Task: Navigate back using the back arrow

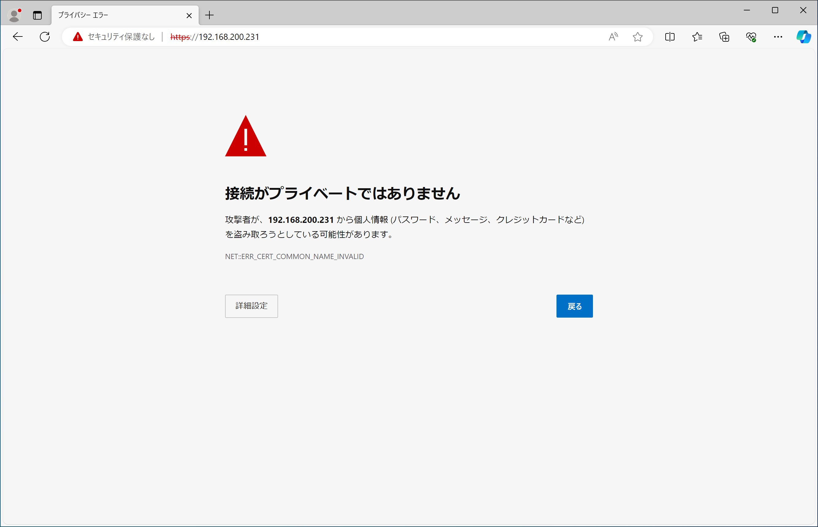Action: pos(17,36)
